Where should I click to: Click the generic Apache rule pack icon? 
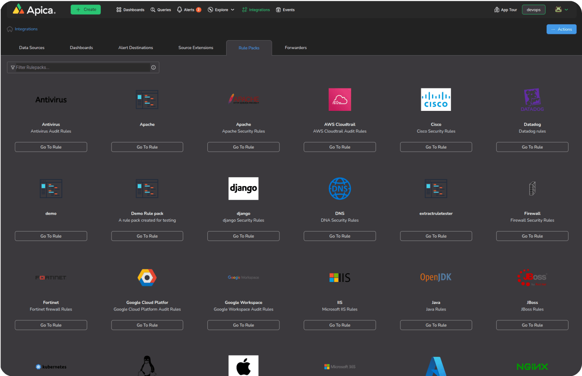click(147, 99)
